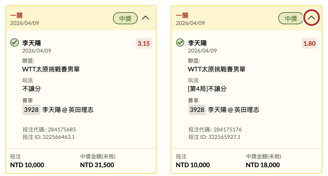Click green checkmark icon on left card
328x176 pixels.
pos(14,43)
